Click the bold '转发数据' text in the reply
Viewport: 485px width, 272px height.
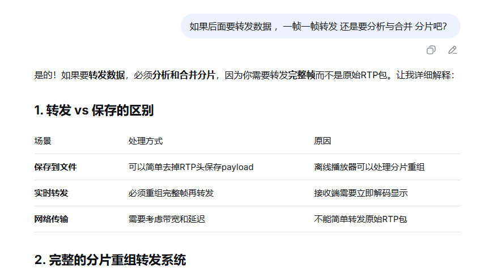tap(107, 75)
